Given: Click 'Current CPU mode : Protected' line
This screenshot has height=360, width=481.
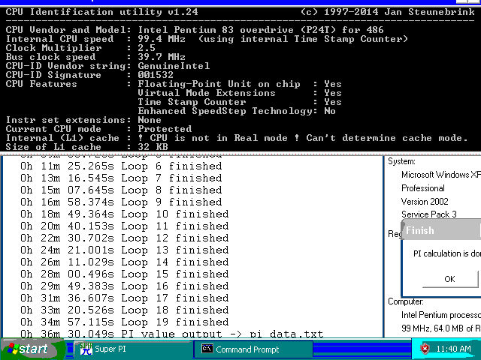Looking at the screenshot, I should pos(98,129).
